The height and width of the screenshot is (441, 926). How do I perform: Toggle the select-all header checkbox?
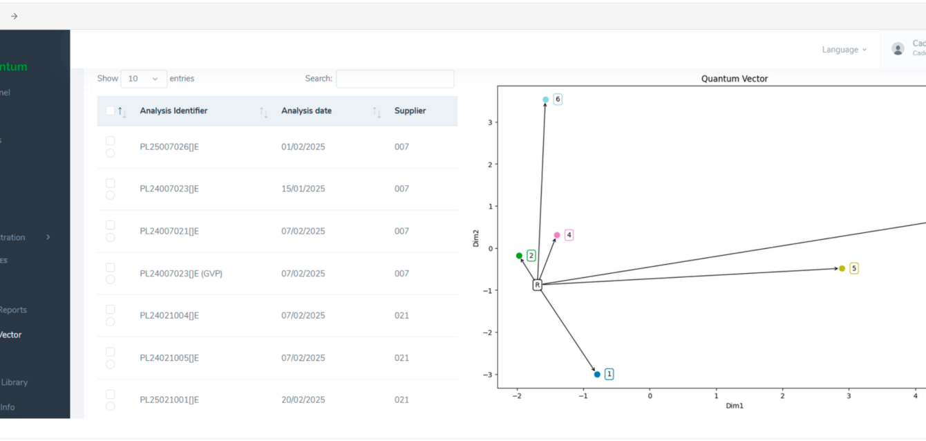pyautogui.click(x=111, y=111)
